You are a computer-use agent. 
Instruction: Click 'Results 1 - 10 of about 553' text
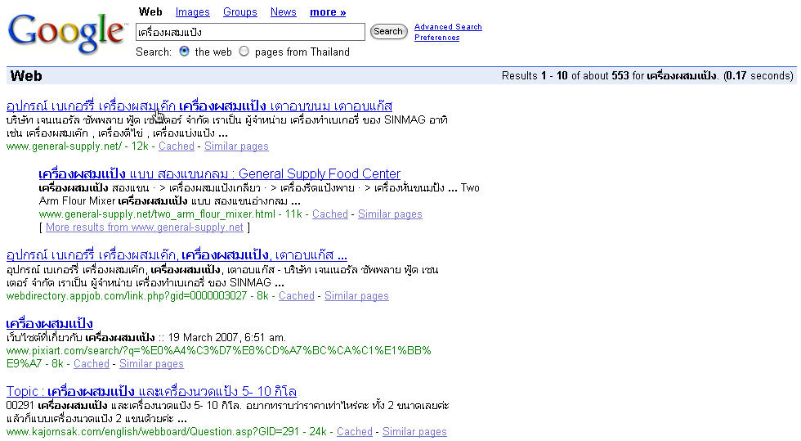click(565, 76)
